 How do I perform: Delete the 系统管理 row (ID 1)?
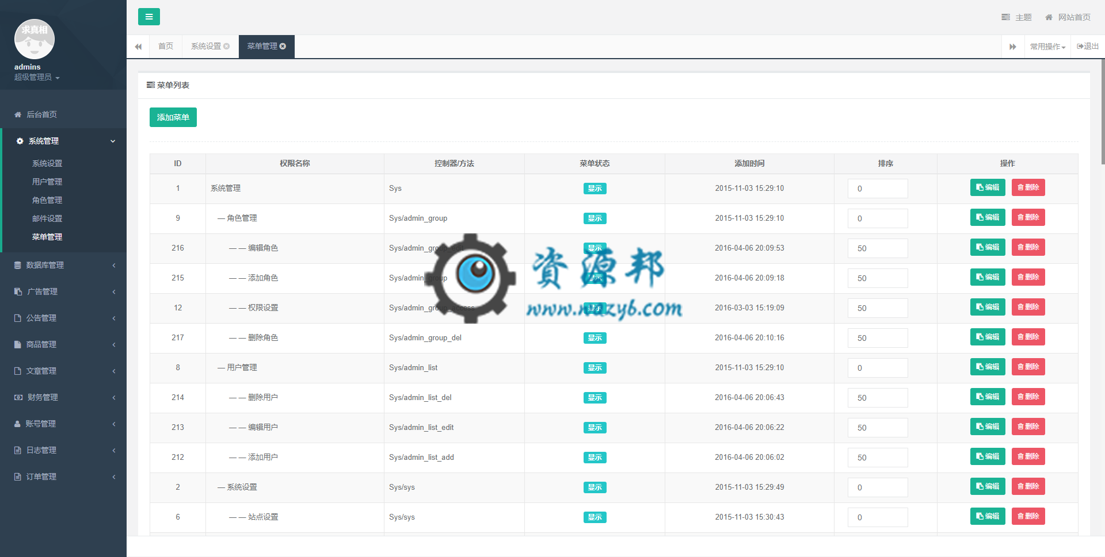[1028, 187]
